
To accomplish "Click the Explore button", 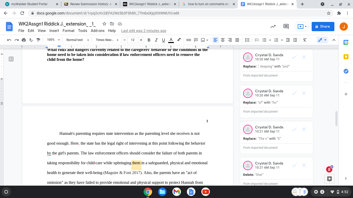I will [x=329, y=179].
